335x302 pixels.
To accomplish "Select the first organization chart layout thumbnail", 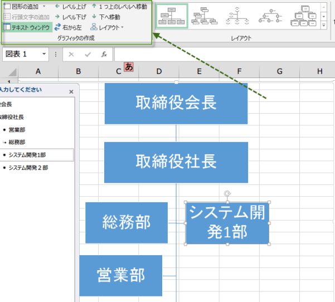I will (172, 16).
